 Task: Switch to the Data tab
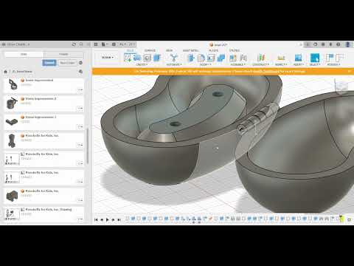point(24,54)
